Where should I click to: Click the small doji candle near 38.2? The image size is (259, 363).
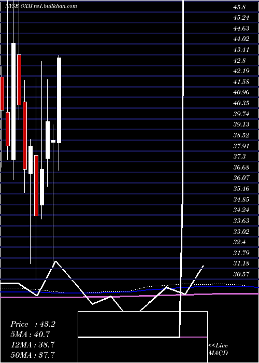(x=53, y=141)
